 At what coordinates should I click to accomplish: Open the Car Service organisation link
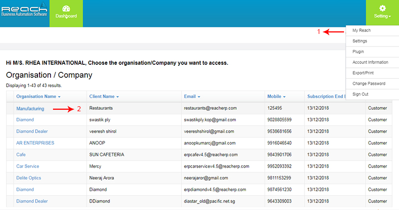click(27, 166)
